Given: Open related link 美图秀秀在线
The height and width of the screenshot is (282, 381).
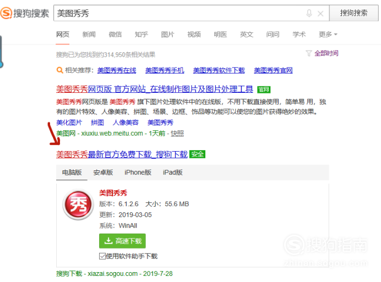Looking at the screenshot, I should pyautogui.click(x=117, y=70).
